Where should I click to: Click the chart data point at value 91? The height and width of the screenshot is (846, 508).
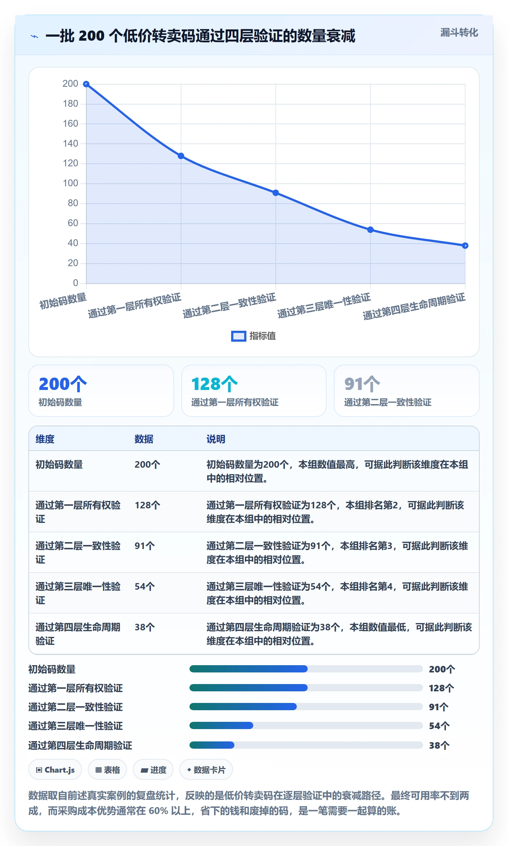click(276, 193)
